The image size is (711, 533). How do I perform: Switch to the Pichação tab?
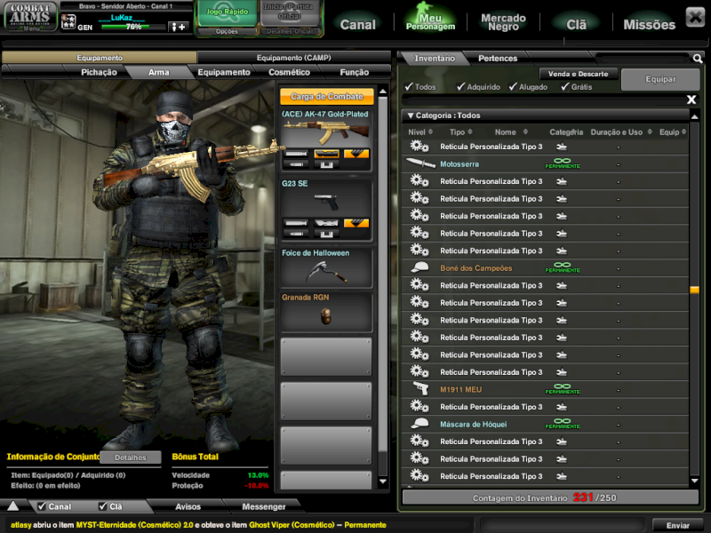point(99,72)
